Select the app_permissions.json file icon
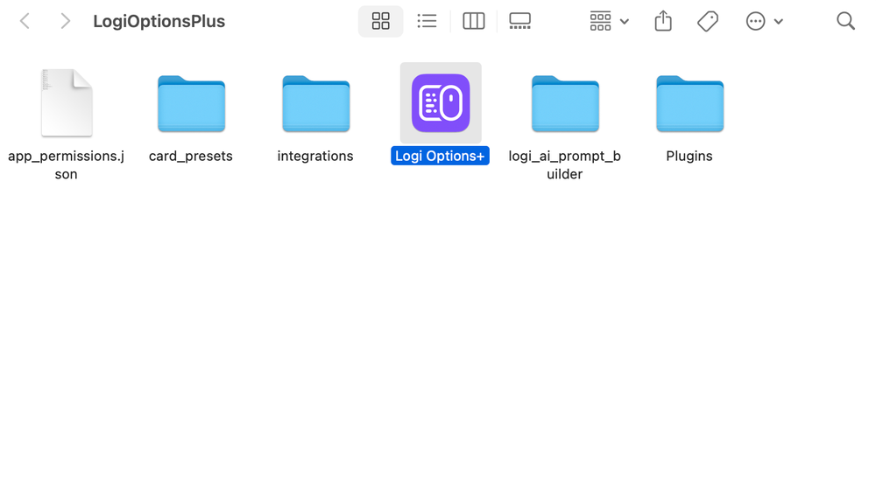This screenshot has width=876, height=482. pos(67,102)
